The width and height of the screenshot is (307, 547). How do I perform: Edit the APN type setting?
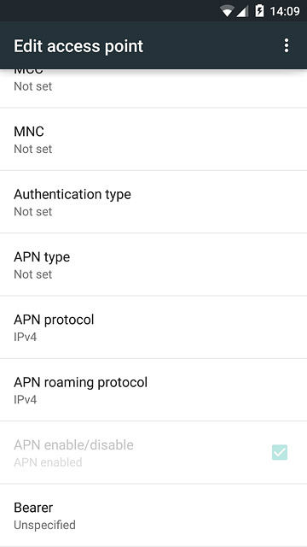point(153,264)
